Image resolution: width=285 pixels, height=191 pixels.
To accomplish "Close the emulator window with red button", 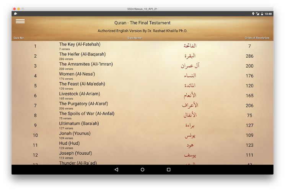I will click(x=15, y=9).
